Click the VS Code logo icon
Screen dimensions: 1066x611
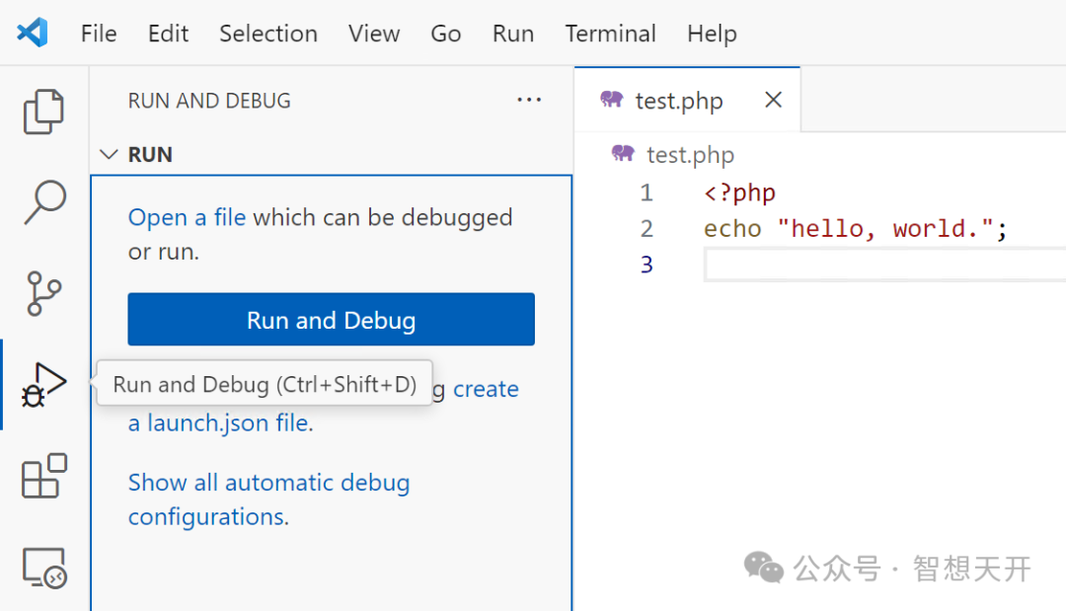click(x=32, y=34)
